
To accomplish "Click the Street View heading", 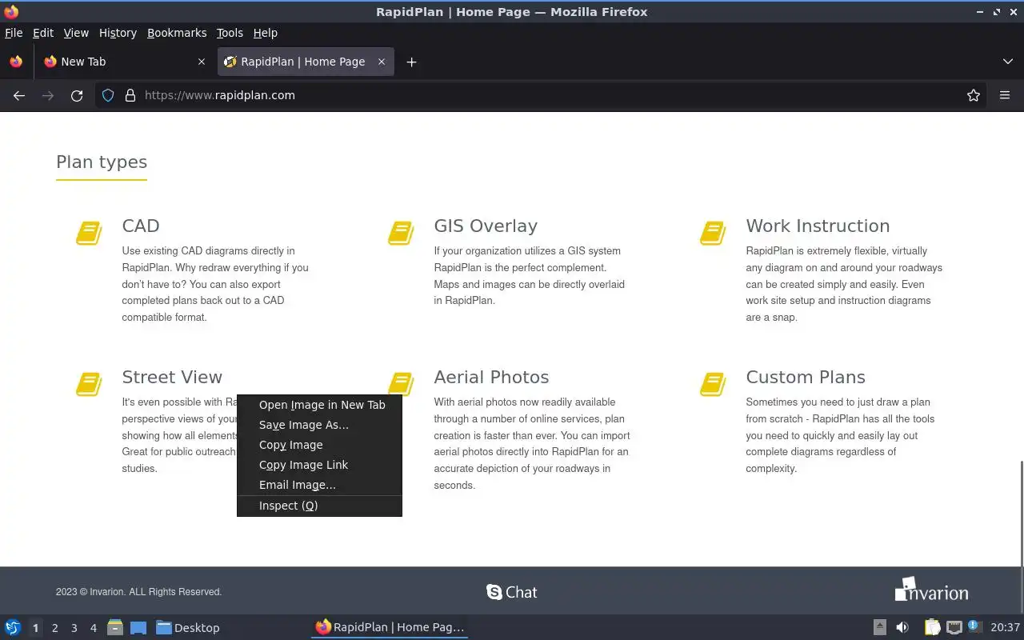I will [x=172, y=377].
